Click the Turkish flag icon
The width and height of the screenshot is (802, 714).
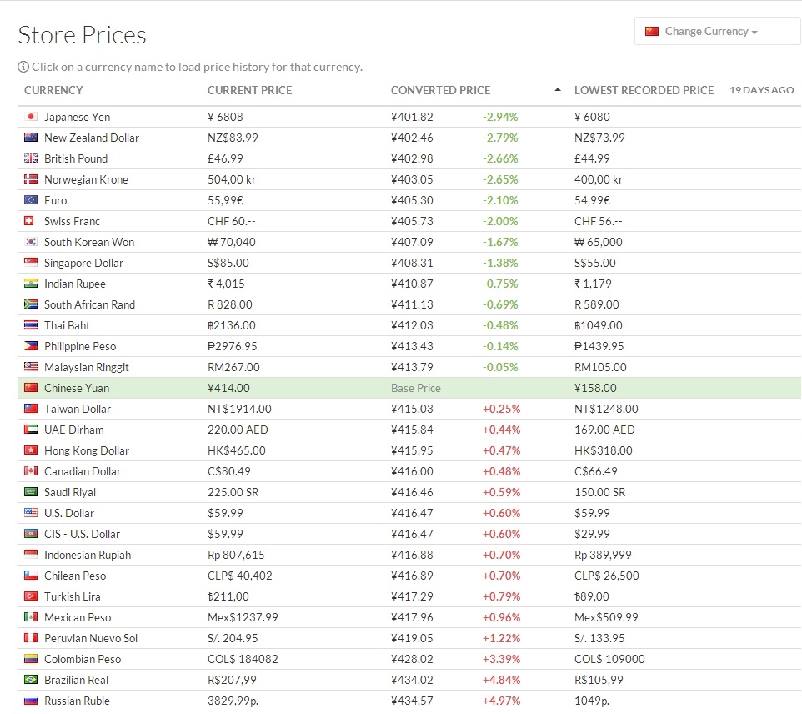pos(31,596)
